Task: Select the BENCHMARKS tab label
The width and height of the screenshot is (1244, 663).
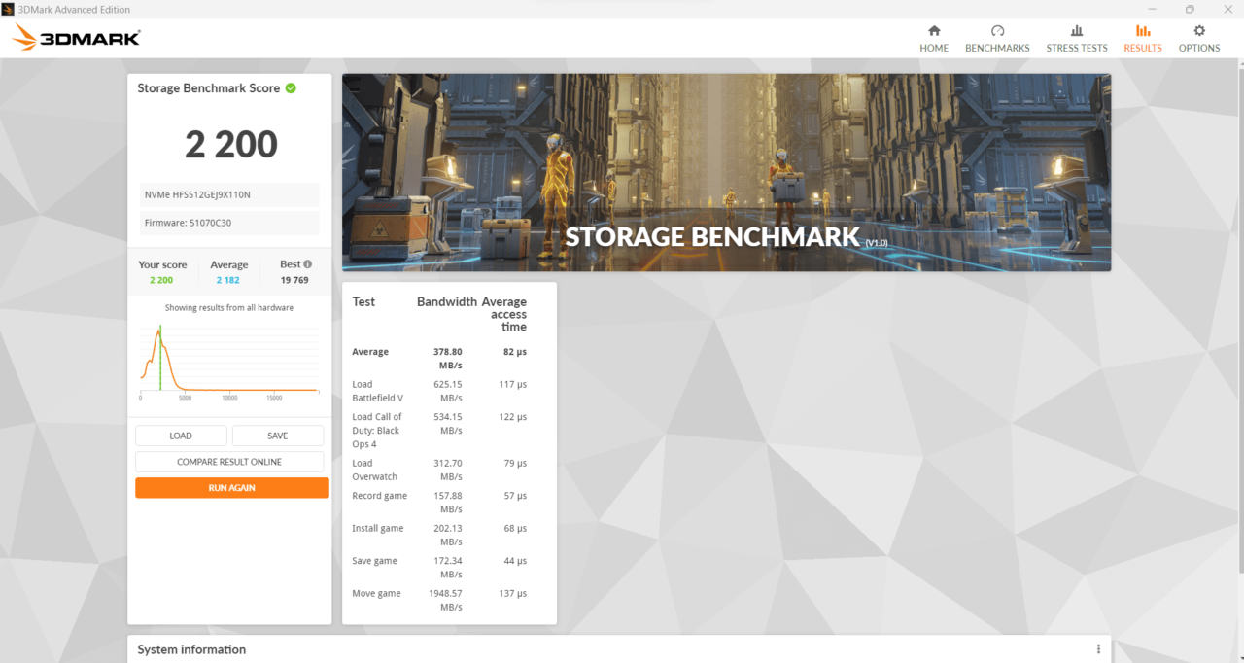Action: [997, 48]
